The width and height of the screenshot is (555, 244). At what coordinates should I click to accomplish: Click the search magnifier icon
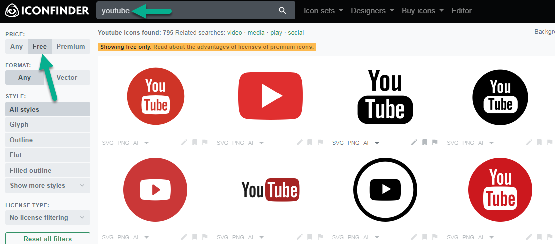click(x=283, y=11)
